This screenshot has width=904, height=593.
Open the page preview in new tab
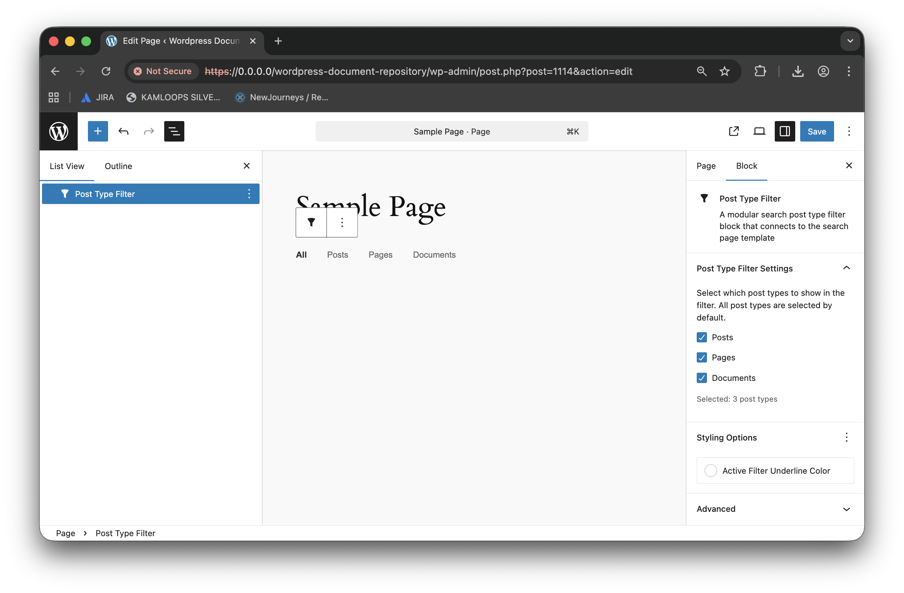click(733, 131)
